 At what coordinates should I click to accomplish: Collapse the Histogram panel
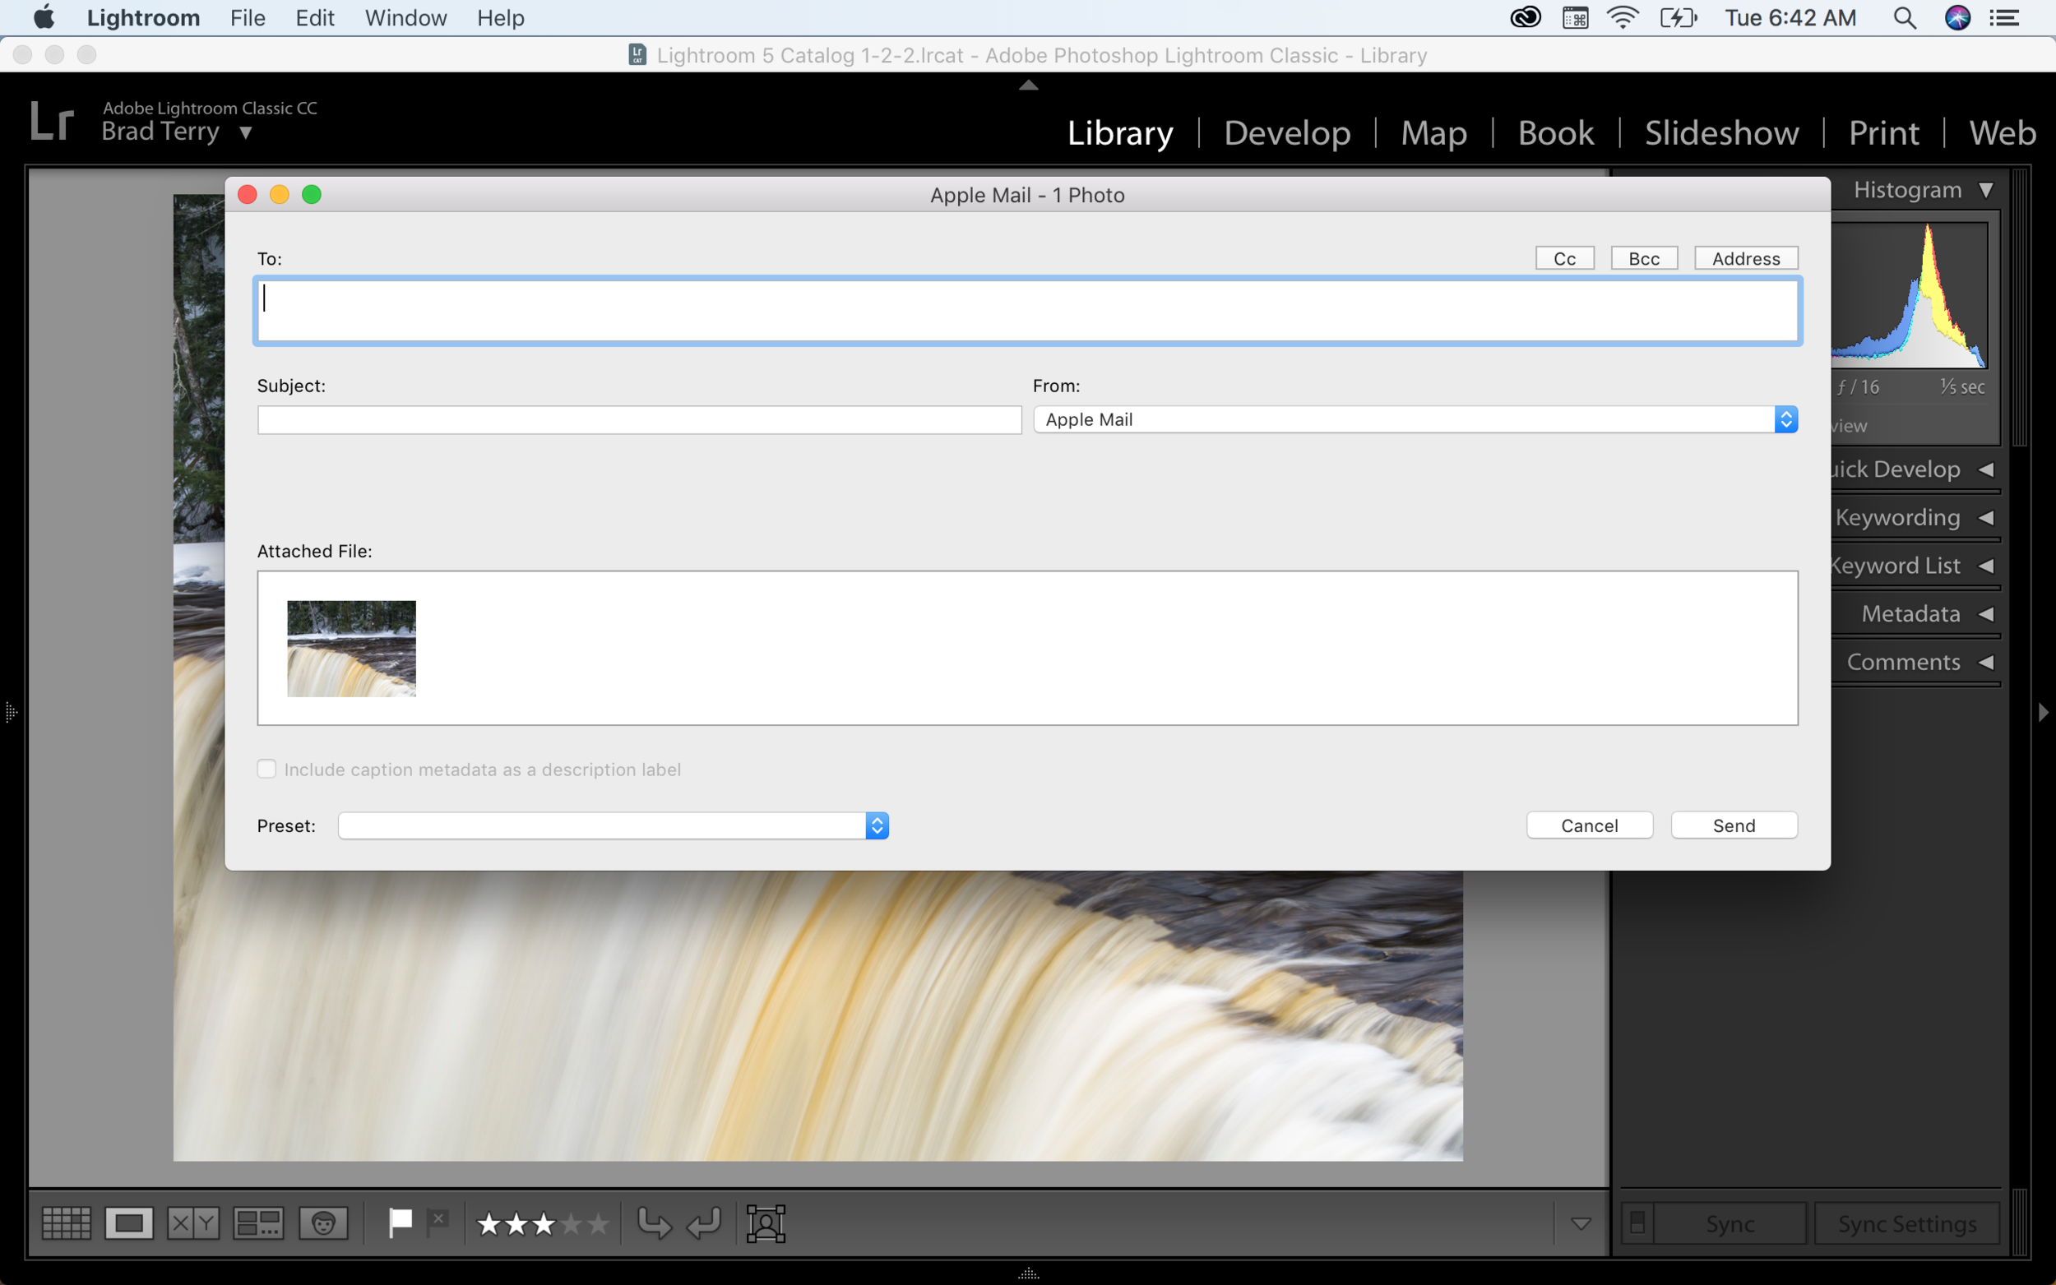[1985, 190]
